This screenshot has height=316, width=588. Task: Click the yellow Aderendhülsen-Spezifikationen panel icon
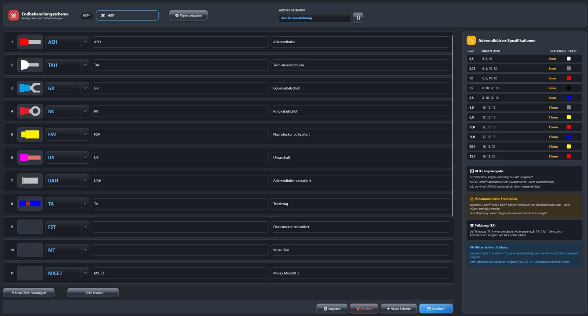[x=471, y=40]
